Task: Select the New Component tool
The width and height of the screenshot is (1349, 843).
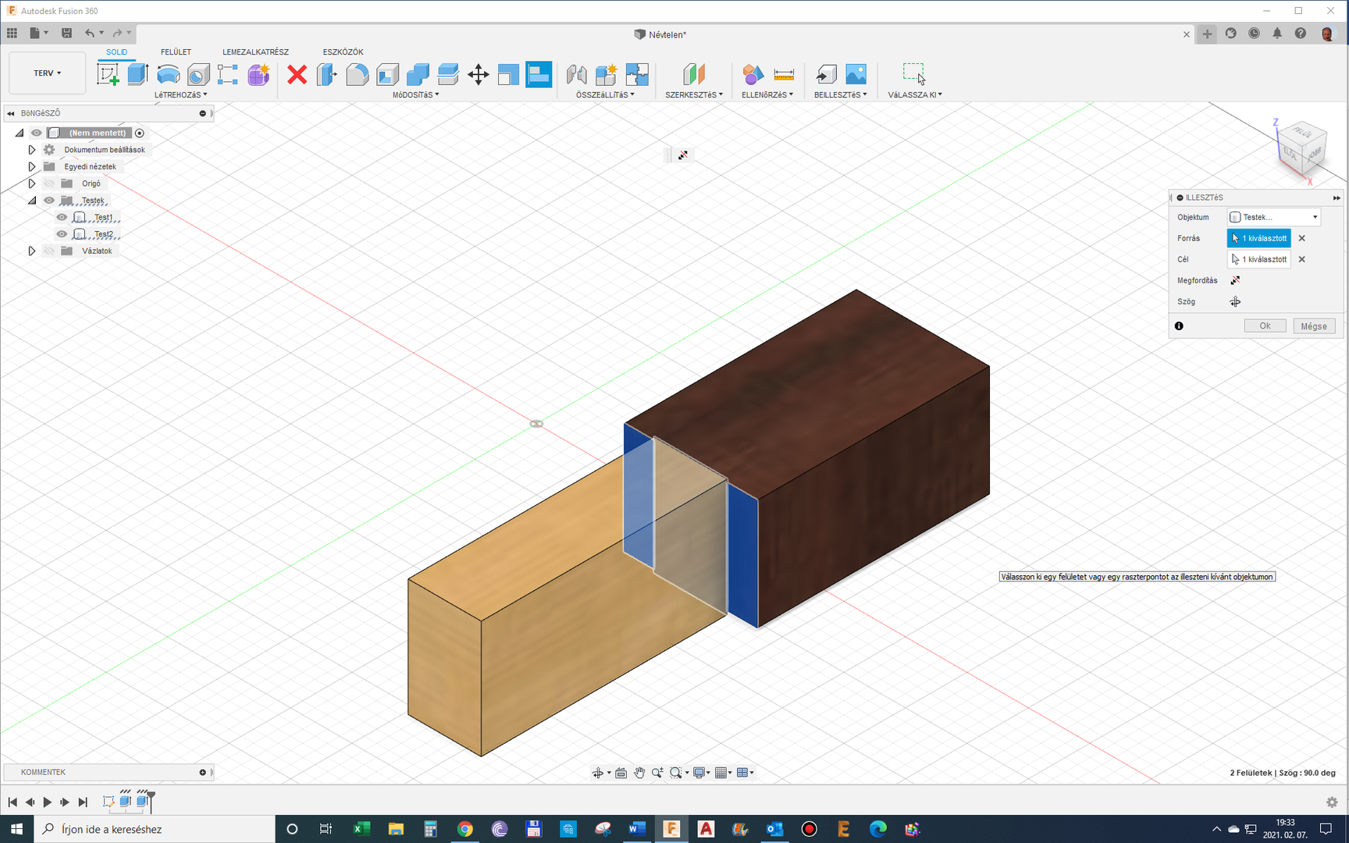Action: click(607, 74)
